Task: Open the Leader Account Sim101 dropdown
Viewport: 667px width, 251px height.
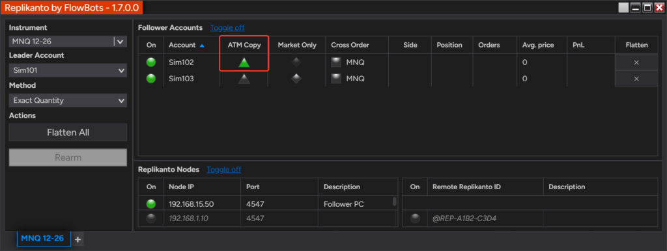Action: [68, 70]
